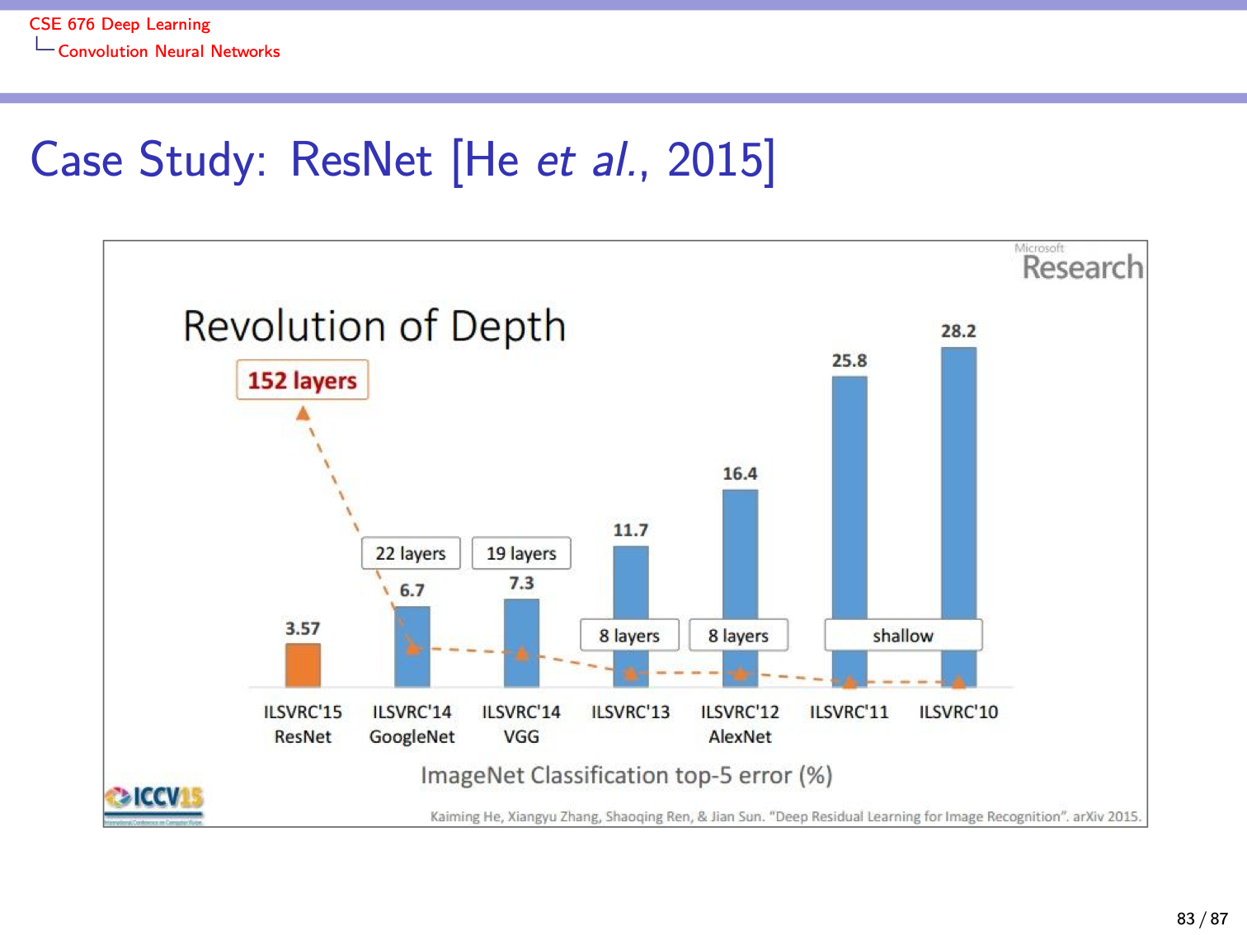Click the ILSVRC'13 axis label

click(631, 712)
